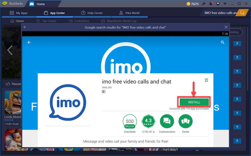Click the fourth download icon in the right list

click(x=237, y=85)
